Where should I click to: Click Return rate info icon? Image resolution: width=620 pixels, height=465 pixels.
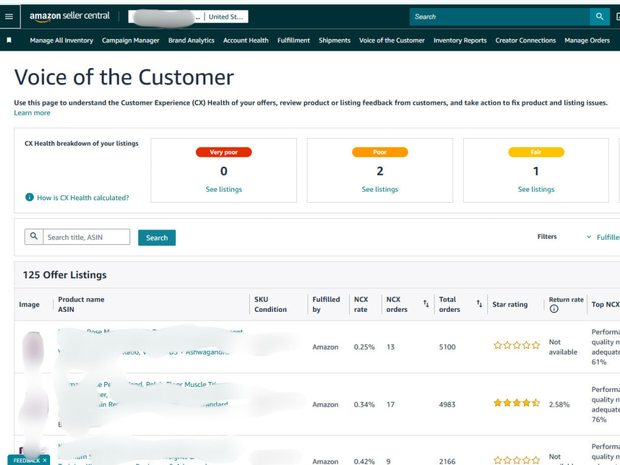[x=554, y=309]
